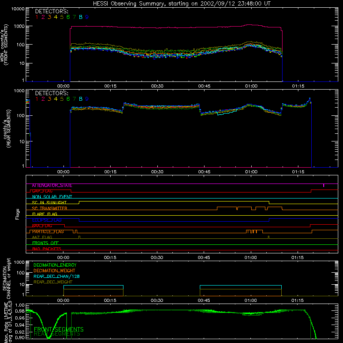This screenshot has width=343, height=343.
Task: Click the 0.98 y-axis value on livetime plot
Action: point(20,311)
